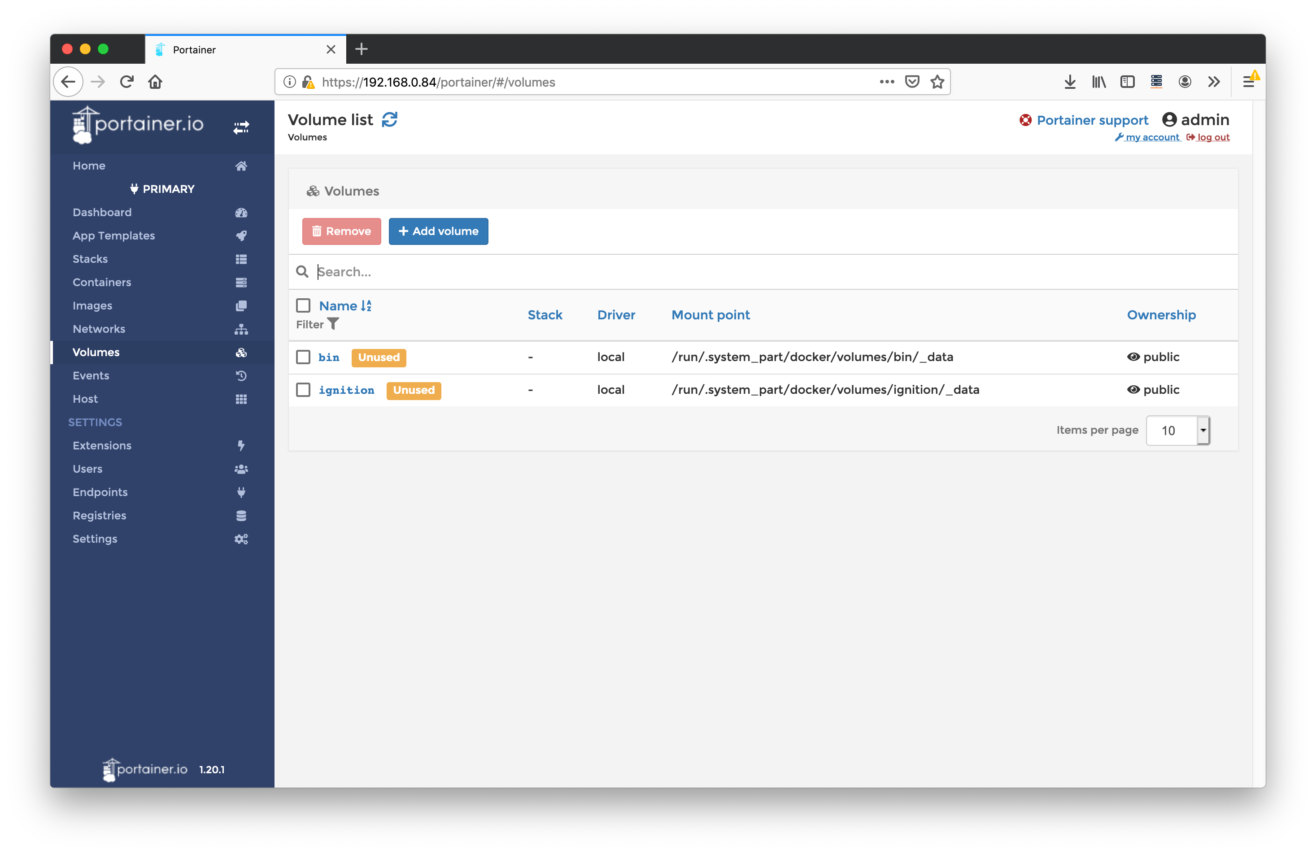
Task: Click the site security lock warning icon
Action: point(309,82)
